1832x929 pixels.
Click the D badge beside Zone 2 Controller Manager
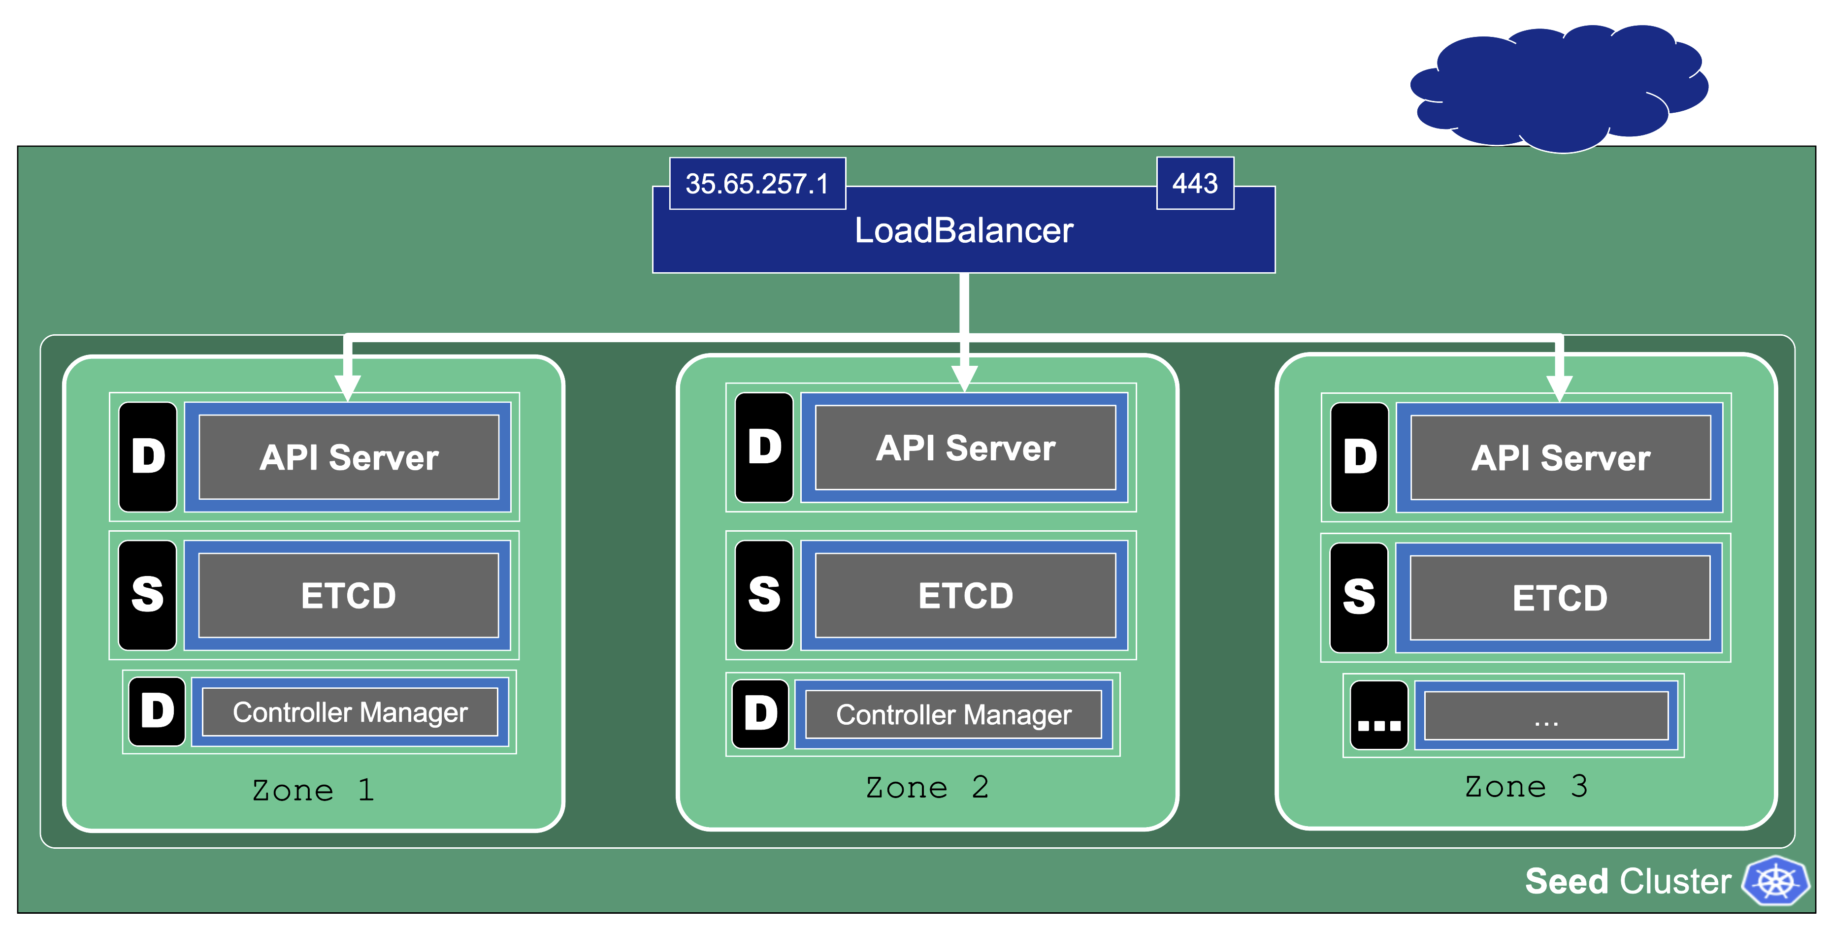tap(760, 714)
